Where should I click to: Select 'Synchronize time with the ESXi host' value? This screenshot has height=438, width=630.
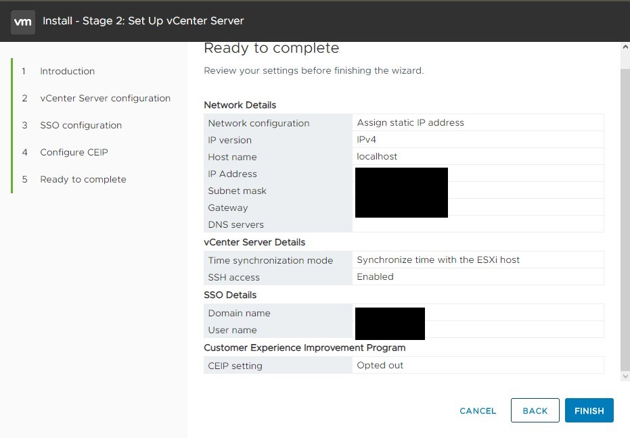[x=438, y=260]
